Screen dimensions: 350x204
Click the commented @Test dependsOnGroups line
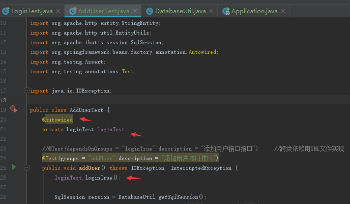[150, 149]
